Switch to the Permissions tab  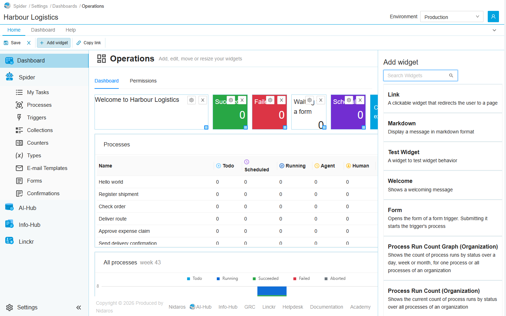pyautogui.click(x=143, y=81)
